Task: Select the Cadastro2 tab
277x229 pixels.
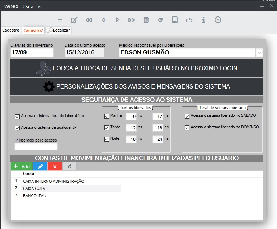Action: click(33, 30)
